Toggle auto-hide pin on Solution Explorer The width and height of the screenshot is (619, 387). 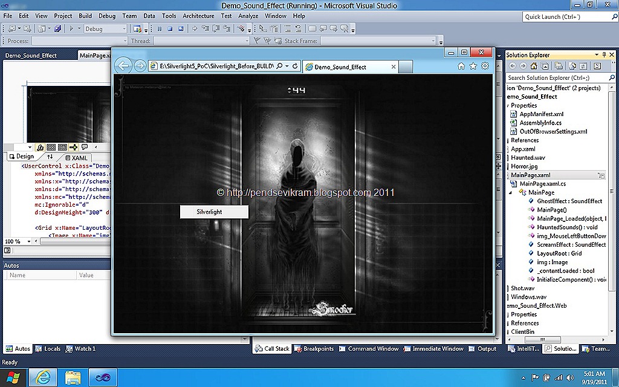tap(604, 55)
